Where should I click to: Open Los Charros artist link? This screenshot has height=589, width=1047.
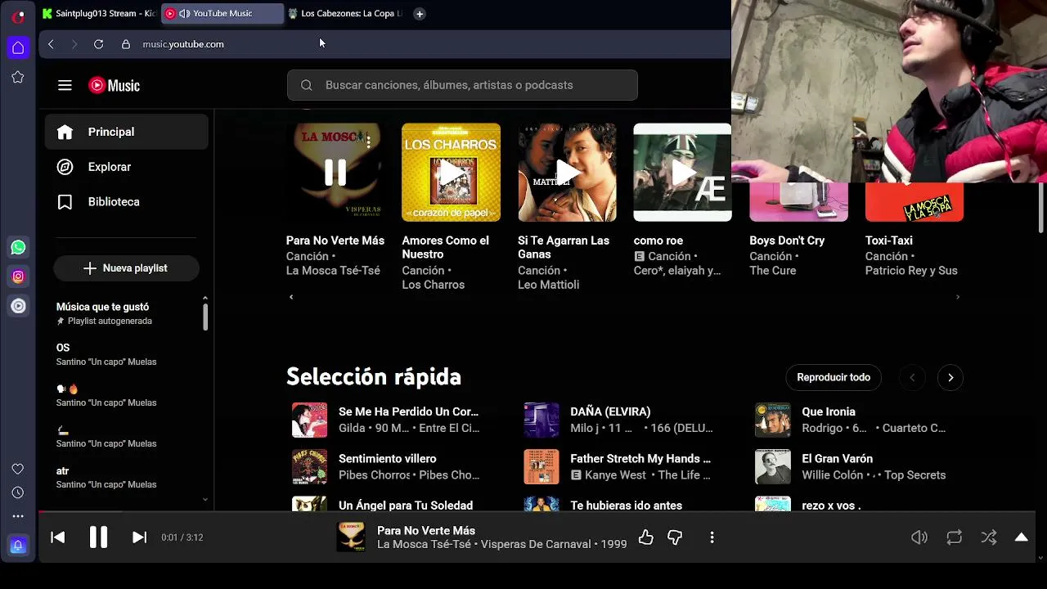(433, 285)
